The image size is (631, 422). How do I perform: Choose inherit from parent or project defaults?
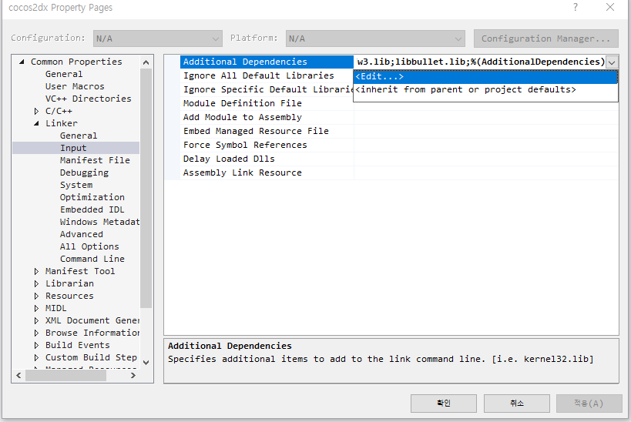(x=485, y=89)
